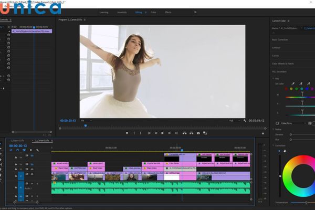Expand the Curves section
Screen dimensions: 315x210
[x=276, y=56]
